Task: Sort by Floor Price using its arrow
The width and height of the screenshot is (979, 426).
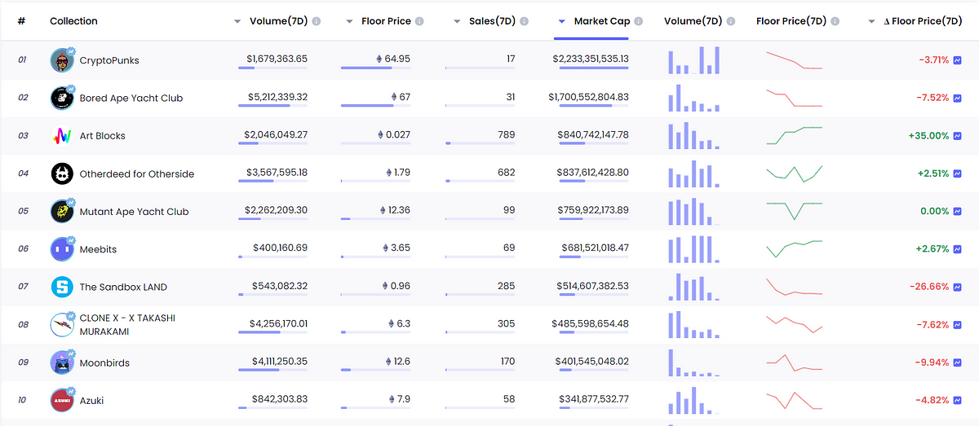Action: point(349,22)
